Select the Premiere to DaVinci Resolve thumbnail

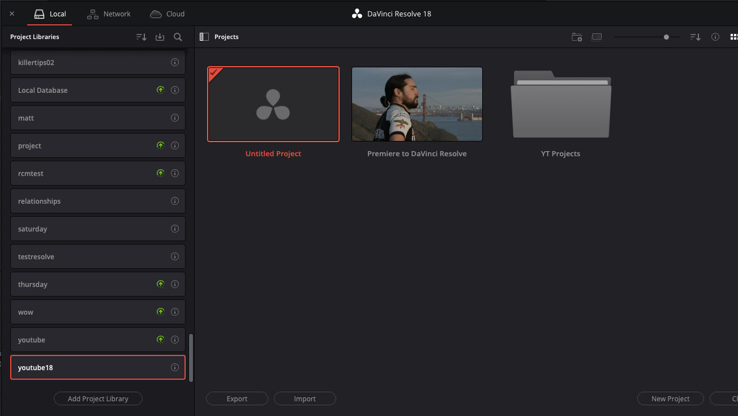click(x=417, y=104)
